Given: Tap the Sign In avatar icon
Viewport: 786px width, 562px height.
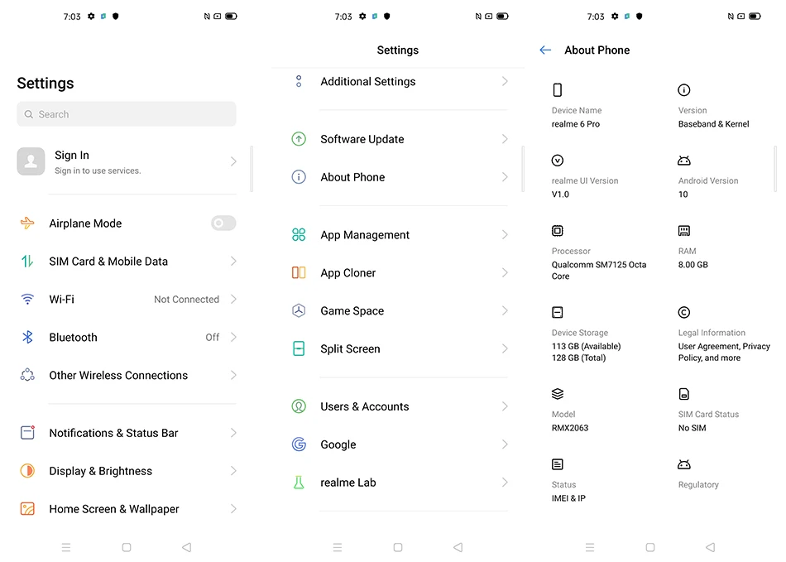Looking at the screenshot, I should [31, 161].
